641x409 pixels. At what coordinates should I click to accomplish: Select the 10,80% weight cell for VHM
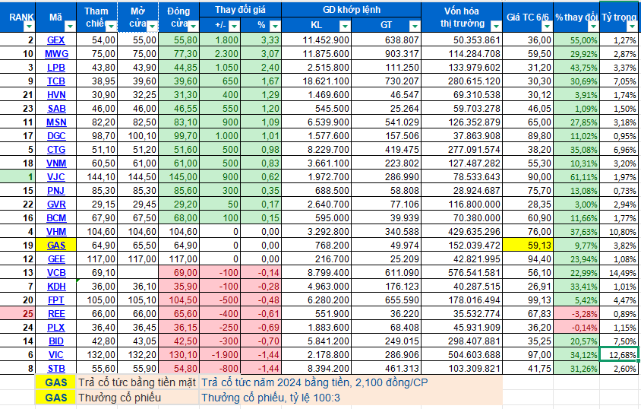pos(619,232)
